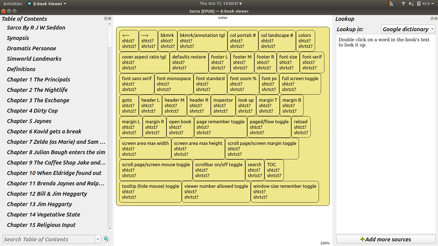The width and height of the screenshot is (438, 246).
Task: Focus the Search Table of Contents field
Action: pyautogui.click(x=49, y=239)
